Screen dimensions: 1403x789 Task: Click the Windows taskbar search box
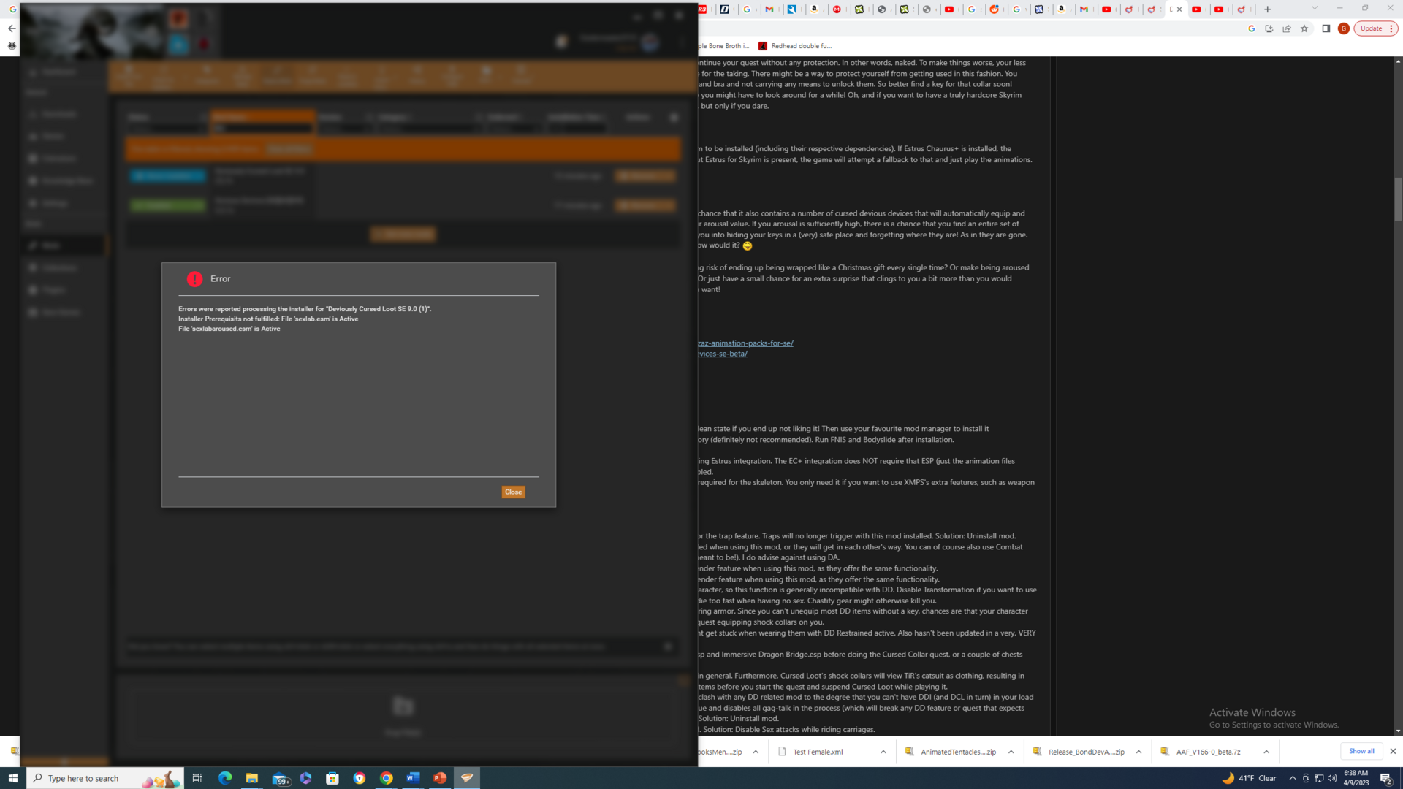pos(105,778)
